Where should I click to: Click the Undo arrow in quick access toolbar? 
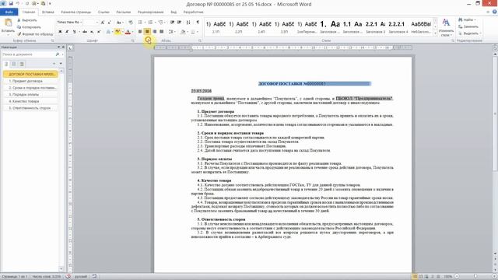pos(18,3)
